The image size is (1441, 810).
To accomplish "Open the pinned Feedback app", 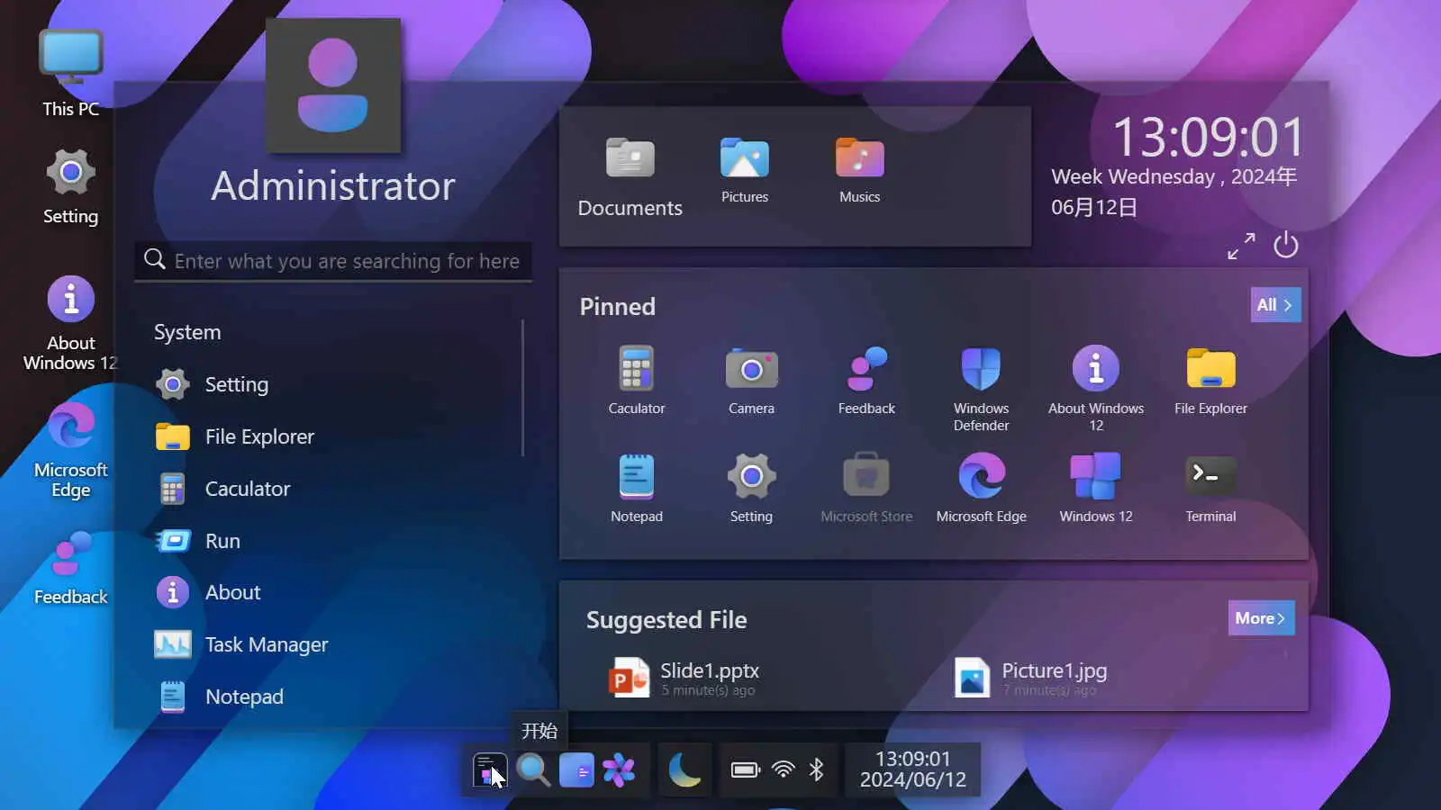I will [x=866, y=380].
